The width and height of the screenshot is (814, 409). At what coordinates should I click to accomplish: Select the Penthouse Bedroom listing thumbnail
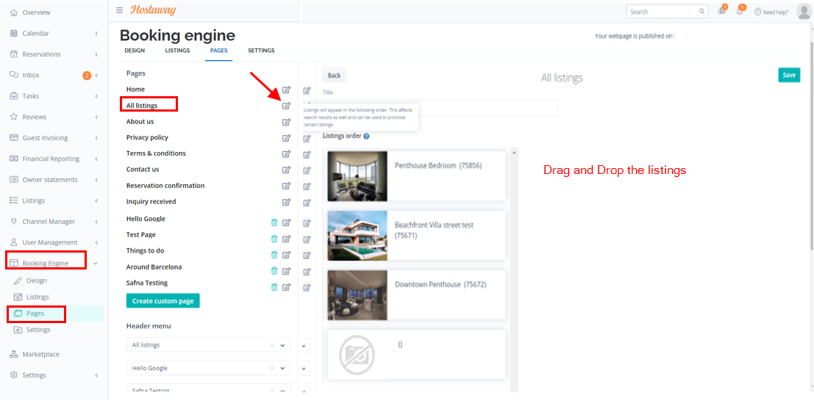[357, 176]
